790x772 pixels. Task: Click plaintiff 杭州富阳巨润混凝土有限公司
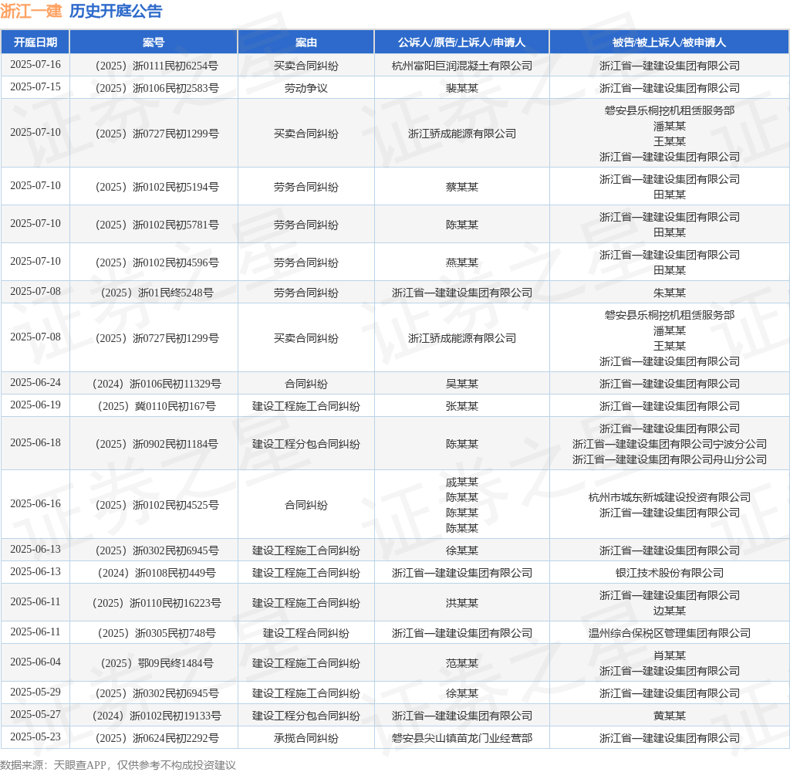462,66
